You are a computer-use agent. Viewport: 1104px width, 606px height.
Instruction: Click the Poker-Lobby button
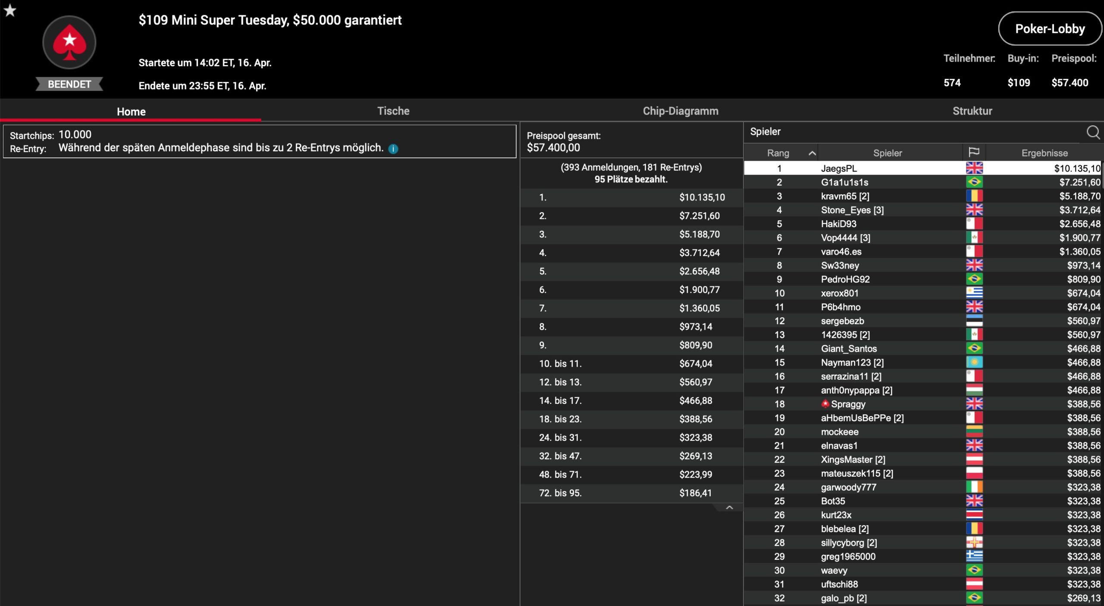pos(1049,29)
